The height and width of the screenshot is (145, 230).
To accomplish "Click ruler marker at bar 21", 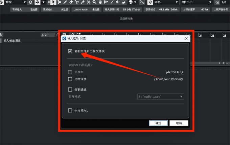I will [x=201, y=35].
